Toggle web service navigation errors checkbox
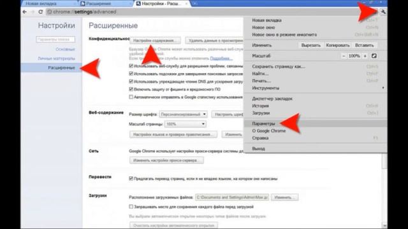The height and width of the screenshot is (229, 408). 131,66
